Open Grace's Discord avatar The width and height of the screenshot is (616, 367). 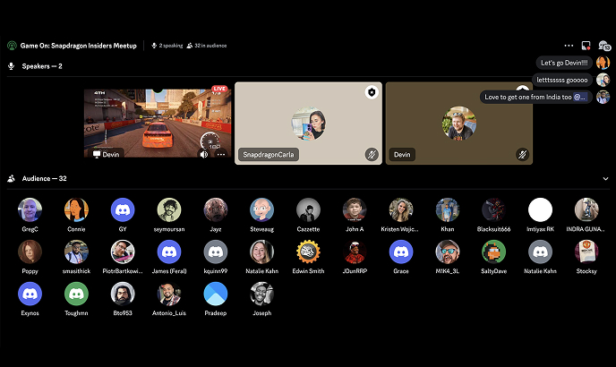(x=401, y=252)
